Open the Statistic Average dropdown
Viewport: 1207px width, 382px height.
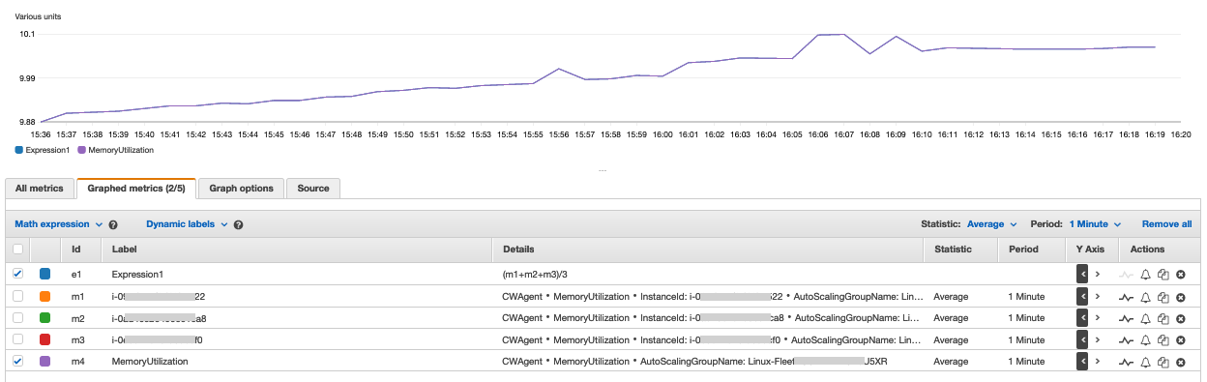pos(992,224)
